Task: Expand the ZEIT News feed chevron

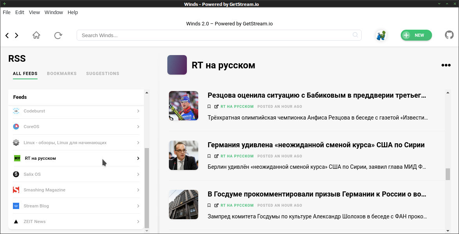Action: [138, 221]
